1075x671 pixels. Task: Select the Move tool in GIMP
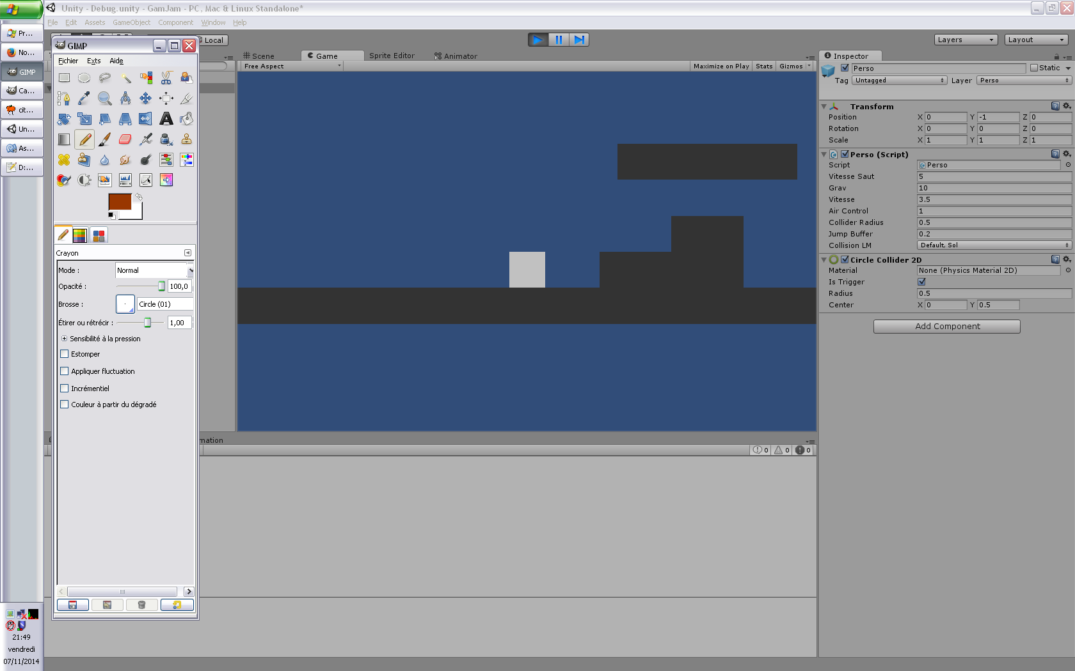point(146,98)
